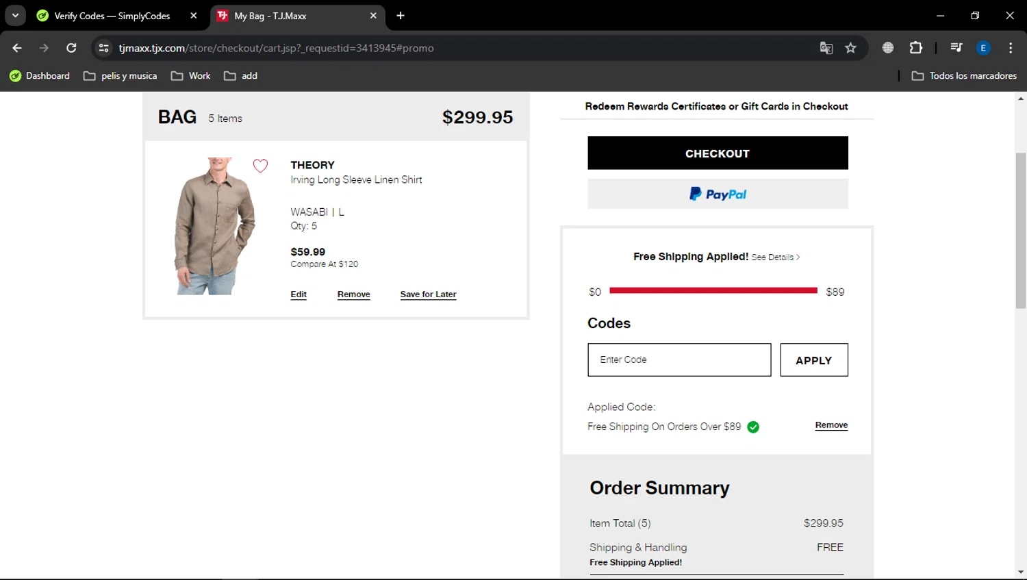Open the Extensions puzzle icon
The width and height of the screenshot is (1027, 580).
point(916,48)
